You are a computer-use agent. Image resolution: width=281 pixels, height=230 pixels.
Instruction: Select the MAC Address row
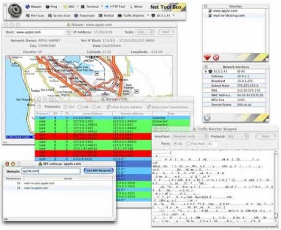click(x=234, y=95)
